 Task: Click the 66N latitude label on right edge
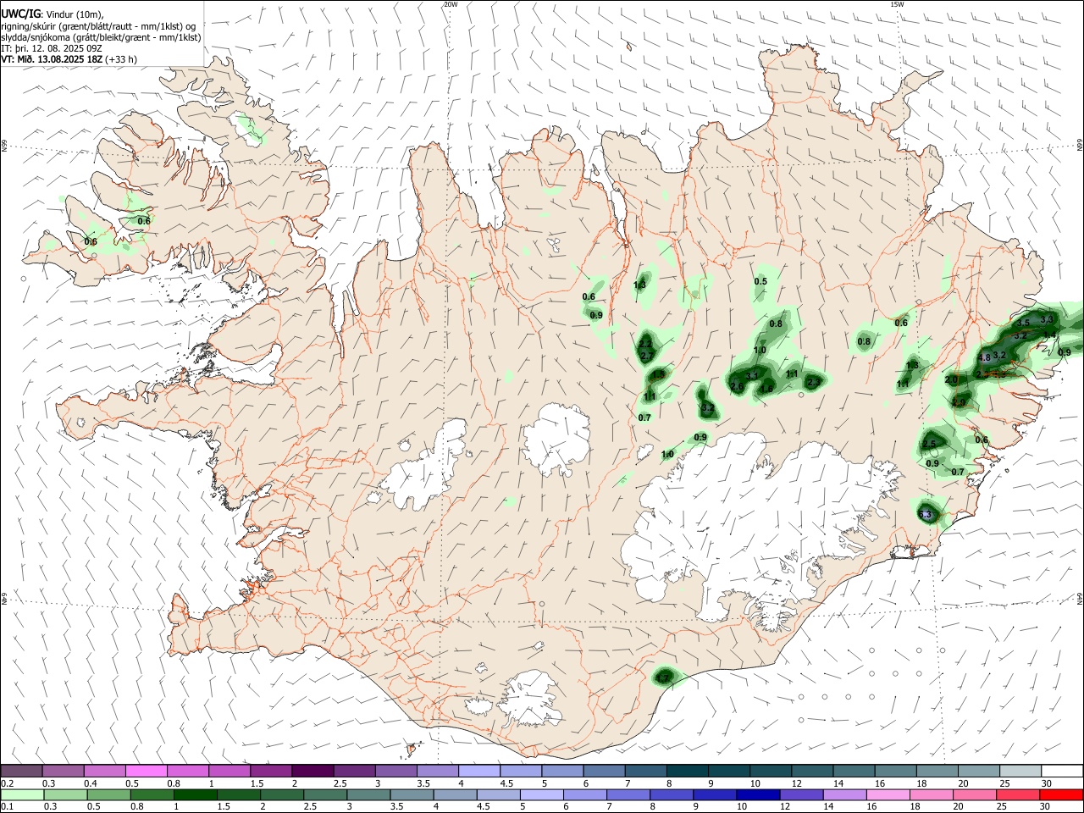1080,146
